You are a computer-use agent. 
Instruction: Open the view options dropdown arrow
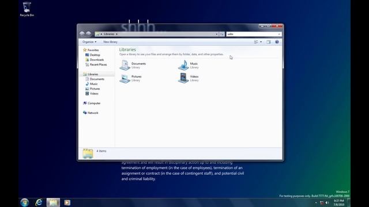(261, 42)
